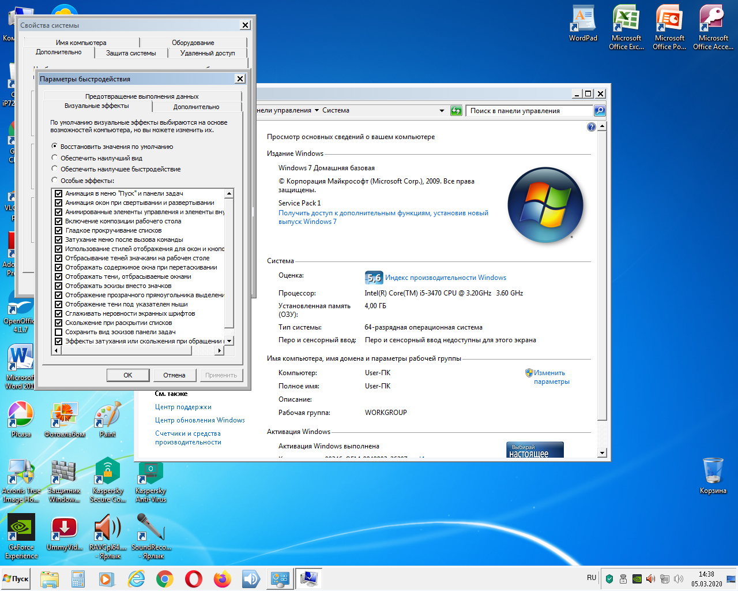738x591 pixels.
Task: Open 'Удаленный доступ' tab in System Properties
Action: point(208,53)
